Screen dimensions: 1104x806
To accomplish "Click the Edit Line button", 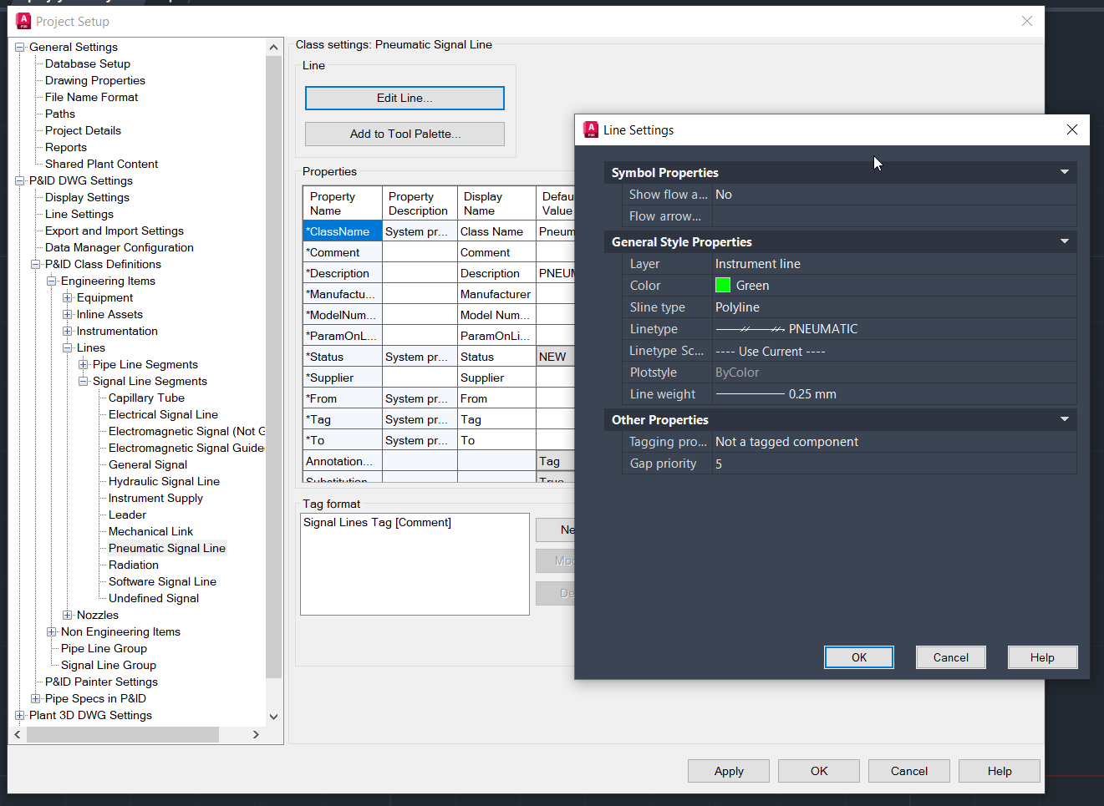I will [404, 98].
